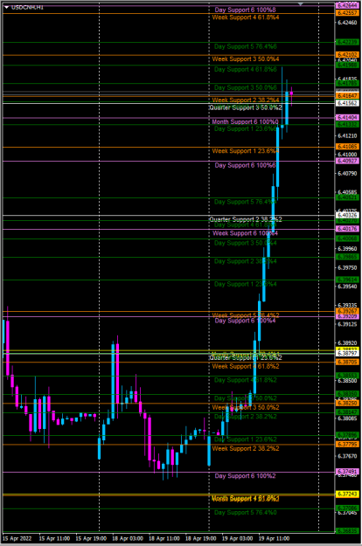362x546 pixels.
Task: Click the orange 6.37795 price tag
Action: 347,445
